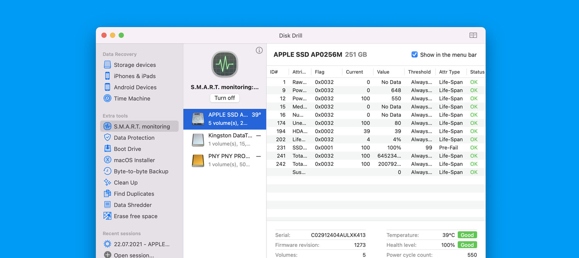Sort by Value column header
Viewport: 579px width, 258px height.
point(389,72)
